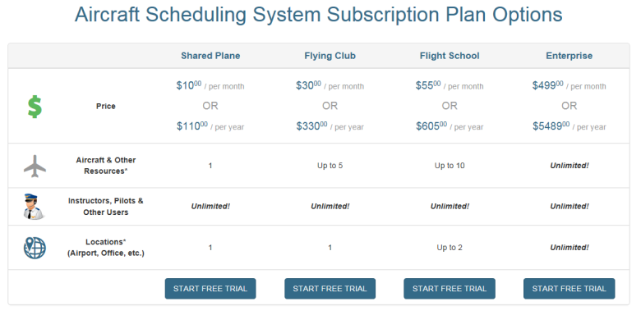
Task: Start free trial for Flight School plan
Action: (x=450, y=289)
